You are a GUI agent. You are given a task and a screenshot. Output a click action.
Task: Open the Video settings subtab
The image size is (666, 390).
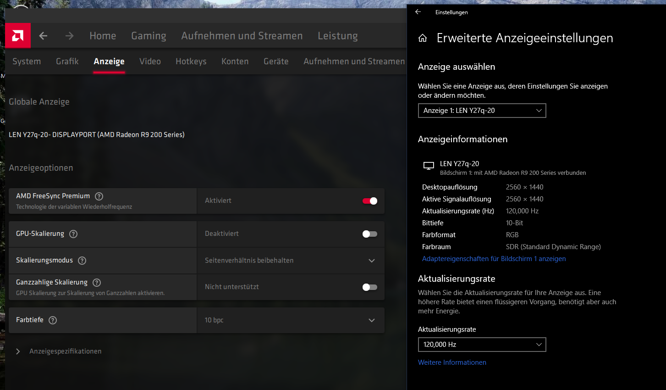click(x=150, y=61)
